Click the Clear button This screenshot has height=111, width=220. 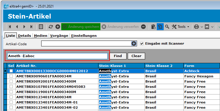(136, 56)
